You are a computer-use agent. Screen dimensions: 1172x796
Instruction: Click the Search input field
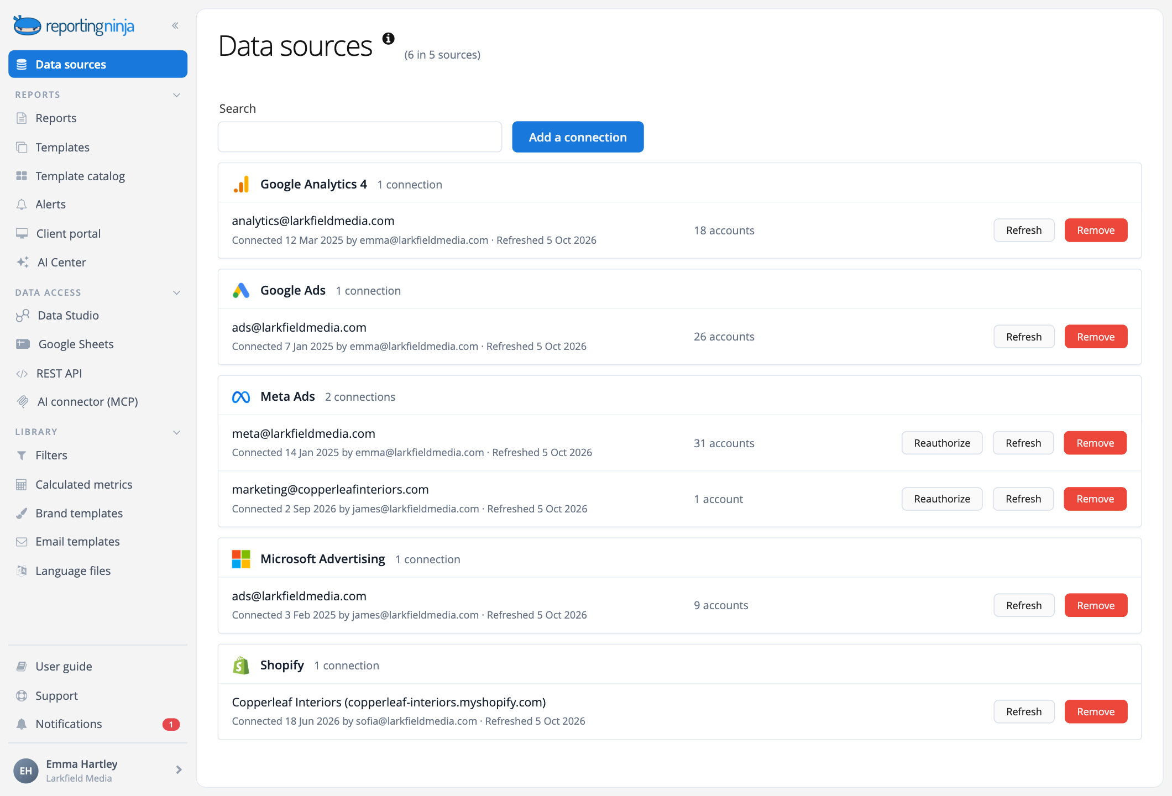coord(360,137)
